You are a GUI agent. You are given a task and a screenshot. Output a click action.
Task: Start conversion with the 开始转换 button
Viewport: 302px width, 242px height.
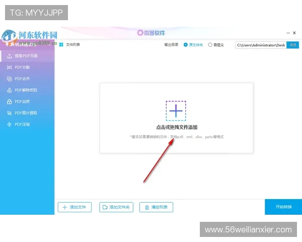(283, 207)
